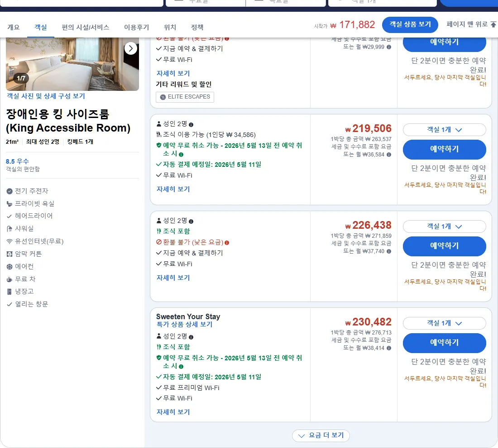Click the ELITE ESCAPES badge

(x=185, y=97)
